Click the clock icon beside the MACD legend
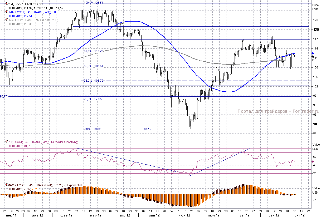The image size is (321, 217). tap(6, 185)
